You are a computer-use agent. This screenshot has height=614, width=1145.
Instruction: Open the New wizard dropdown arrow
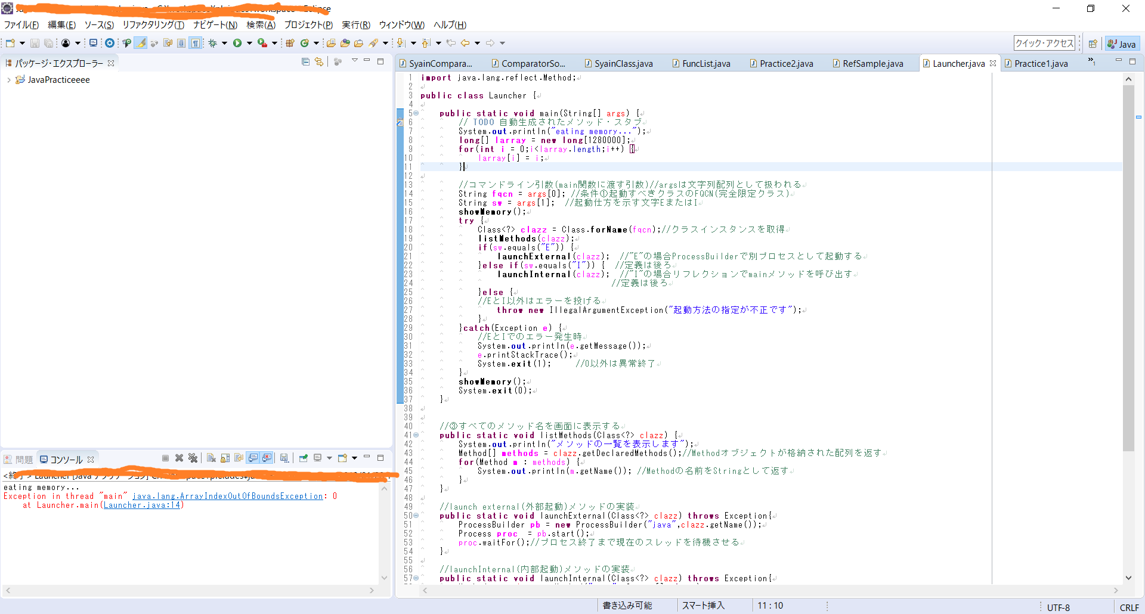tap(21, 42)
